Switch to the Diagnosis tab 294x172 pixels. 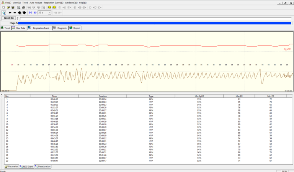(60, 28)
